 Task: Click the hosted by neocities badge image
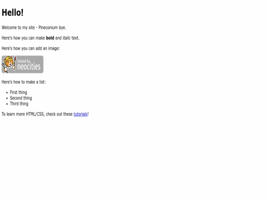(x=22, y=65)
